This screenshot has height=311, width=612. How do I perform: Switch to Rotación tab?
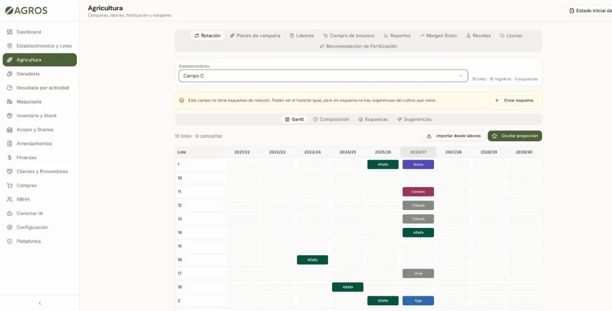tap(208, 36)
